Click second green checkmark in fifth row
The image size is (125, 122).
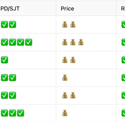click(x=13, y=95)
